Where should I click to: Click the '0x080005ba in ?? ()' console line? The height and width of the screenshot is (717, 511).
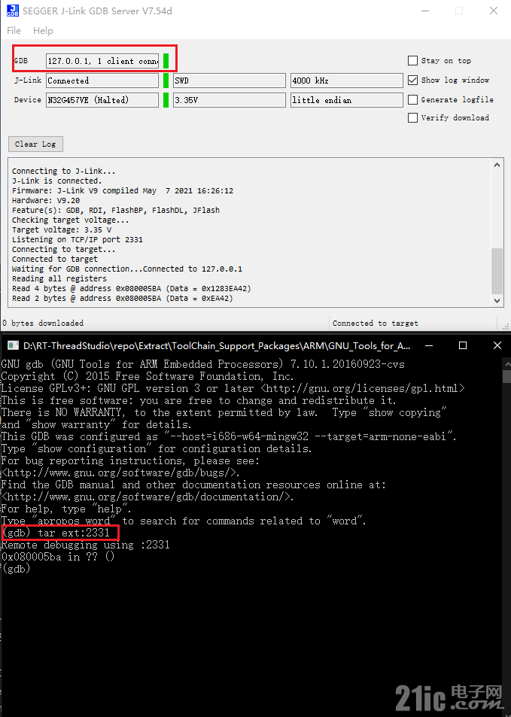pos(58,557)
